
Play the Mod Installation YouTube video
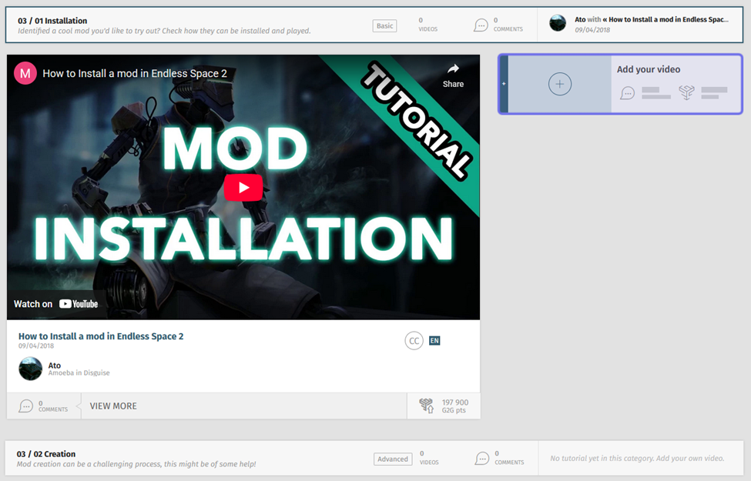point(243,187)
